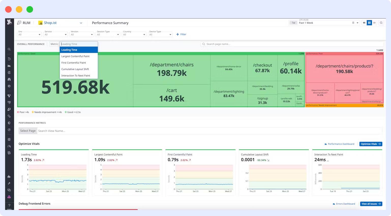Screen dimensions: 391x216
Task: Click the Poor >4s pink legend swatch
Action: point(18,112)
